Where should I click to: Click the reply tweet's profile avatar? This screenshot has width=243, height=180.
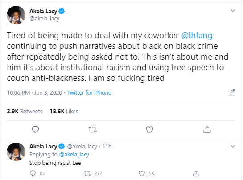[x=16, y=152]
